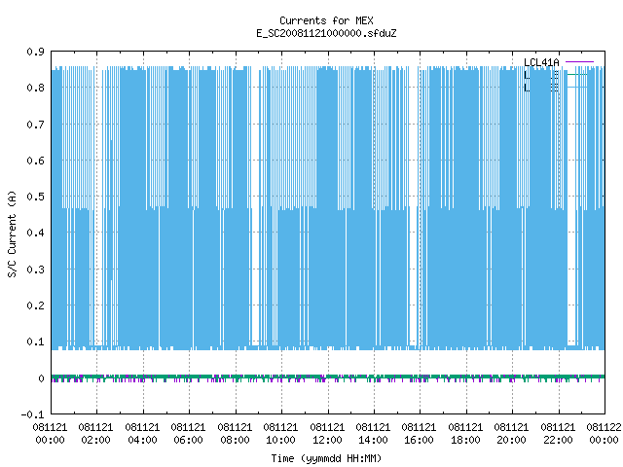Image resolution: width=623 pixels, height=467 pixels.
Task: Click the green legend line sample
Action: pos(577,75)
